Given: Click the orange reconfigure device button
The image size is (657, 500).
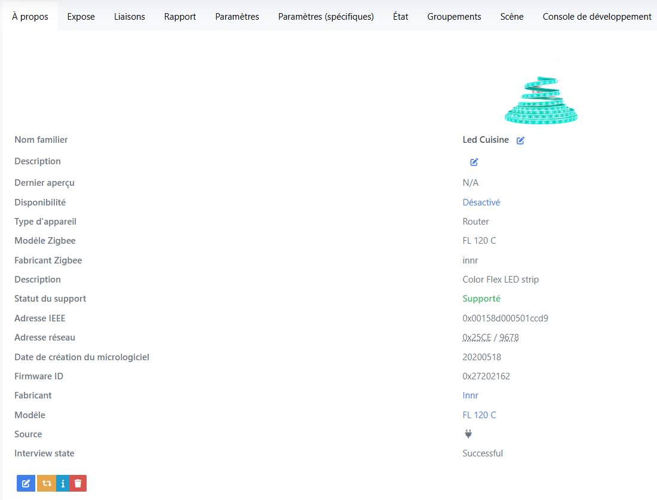Looking at the screenshot, I should (x=47, y=483).
